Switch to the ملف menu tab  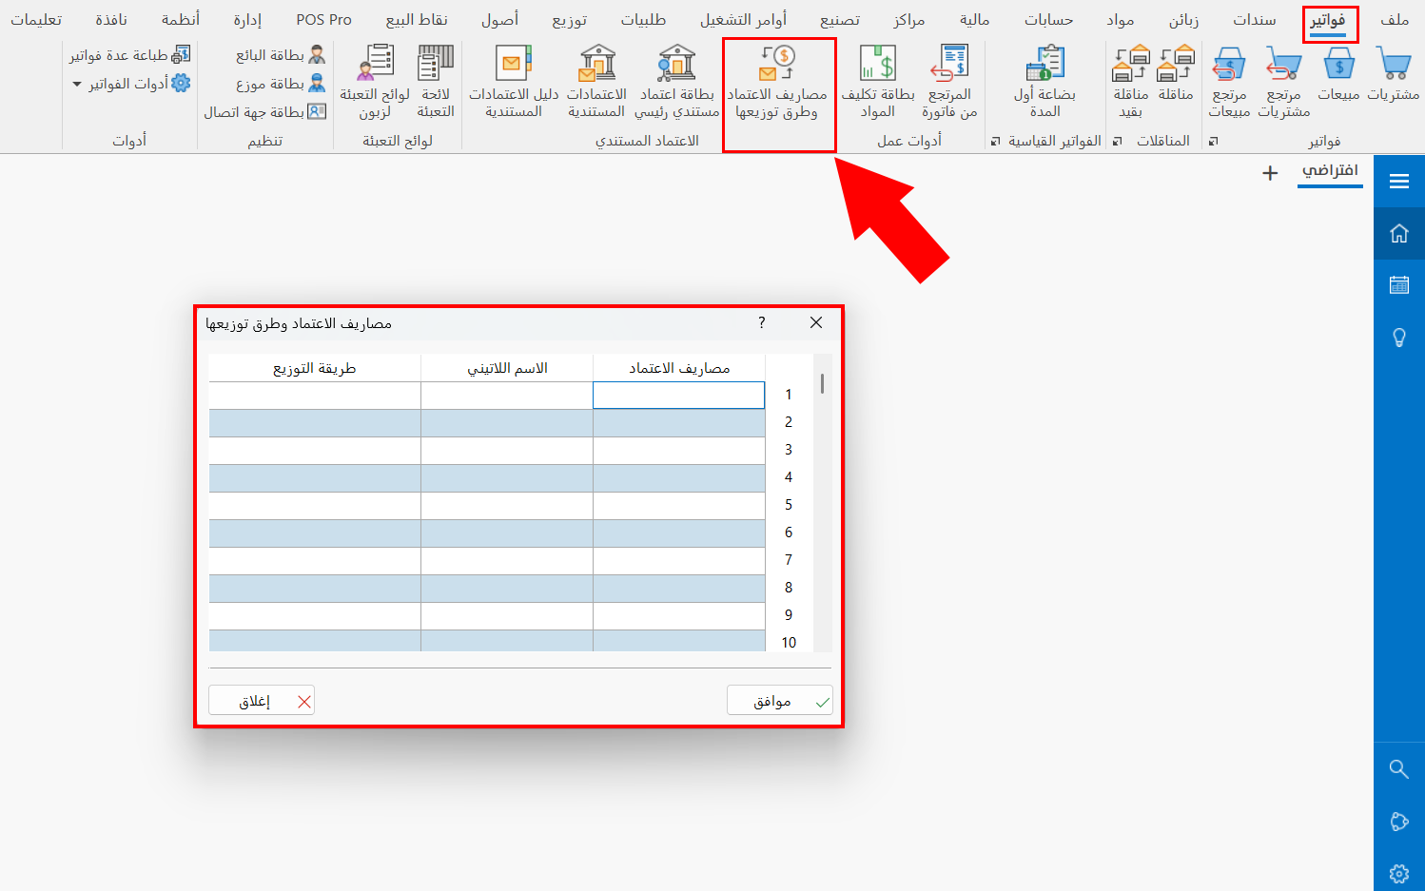pyautogui.click(x=1395, y=19)
